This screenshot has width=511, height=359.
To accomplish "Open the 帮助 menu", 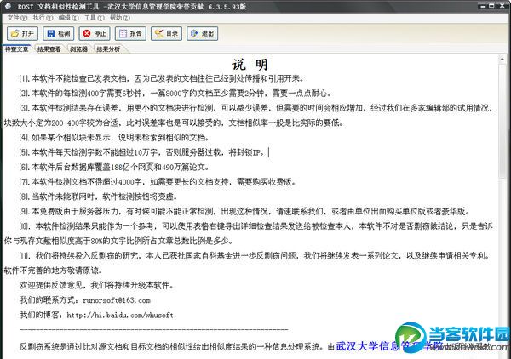I will 120,18.
